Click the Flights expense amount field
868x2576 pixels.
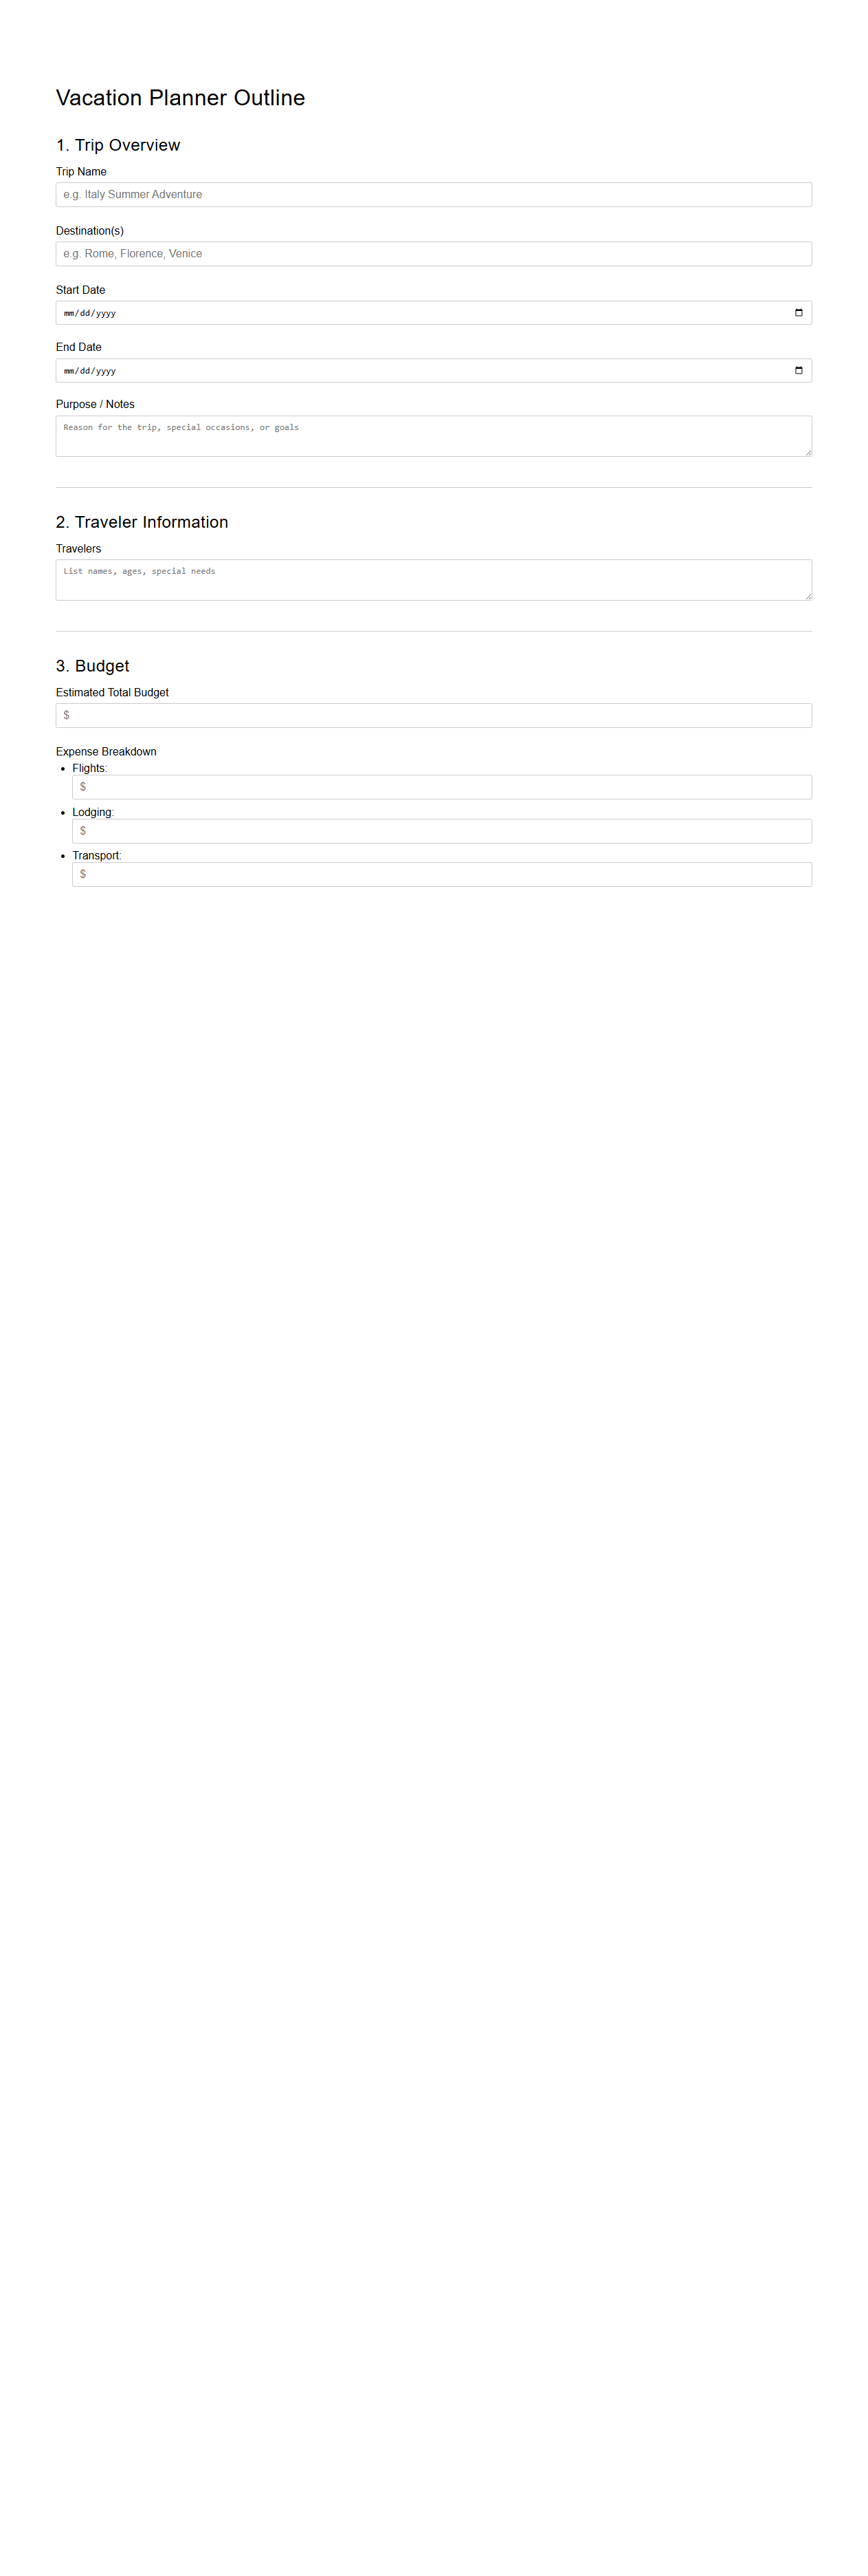pyautogui.click(x=441, y=787)
